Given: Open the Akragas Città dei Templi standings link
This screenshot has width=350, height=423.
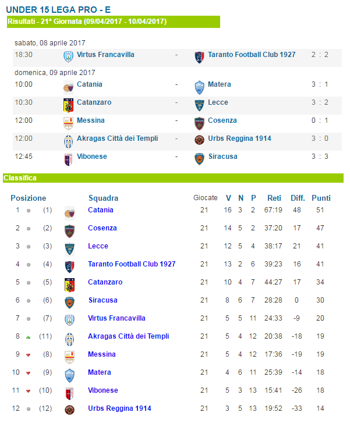Looking at the screenshot, I should point(128,336).
